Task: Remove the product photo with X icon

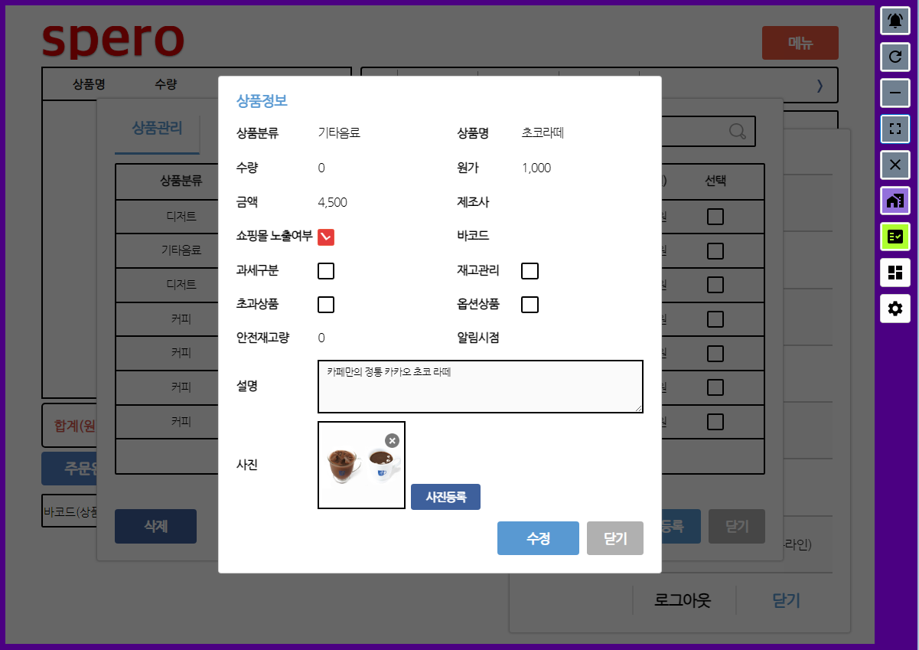Action: [392, 440]
